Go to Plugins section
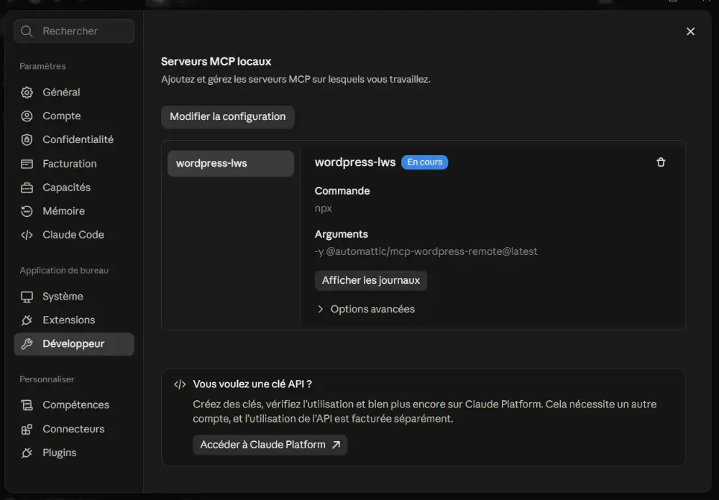The image size is (719, 500). pos(74,453)
